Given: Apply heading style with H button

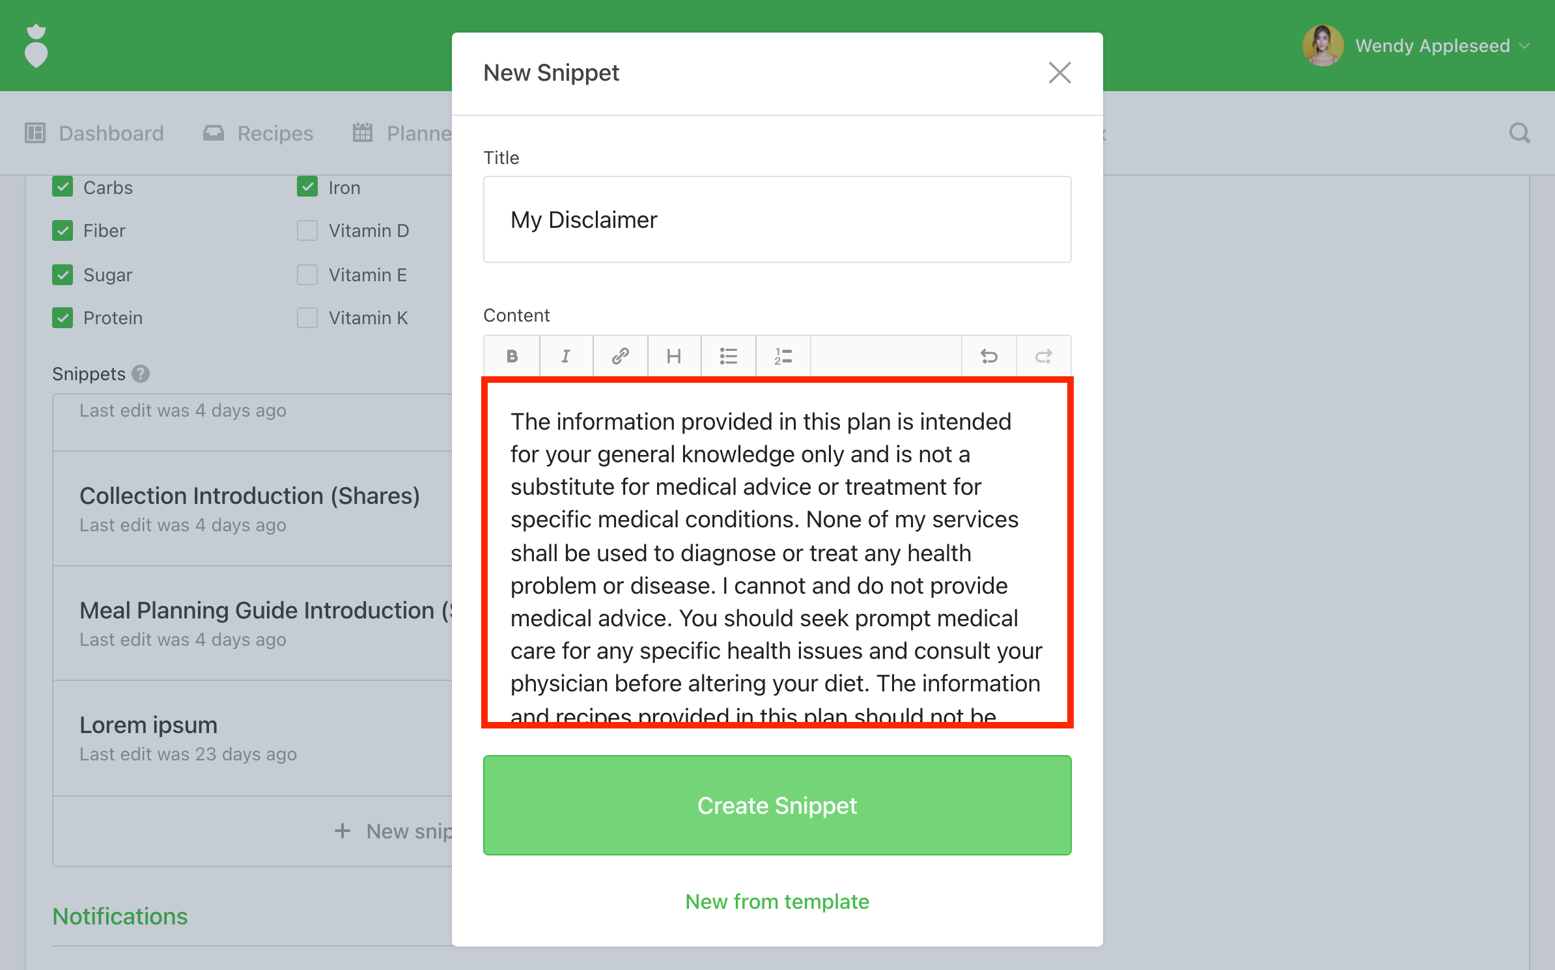Looking at the screenshot, I should (x=674, y=356).
